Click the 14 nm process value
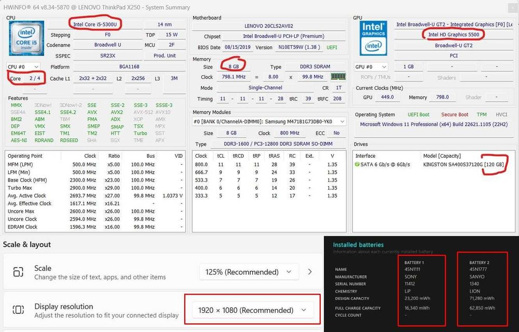This screenshot has height=332, width=519. (x=165, y=24)
